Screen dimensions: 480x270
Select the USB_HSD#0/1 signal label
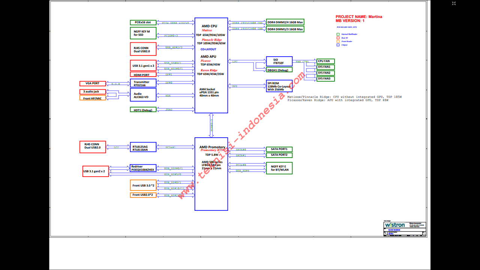173,69
